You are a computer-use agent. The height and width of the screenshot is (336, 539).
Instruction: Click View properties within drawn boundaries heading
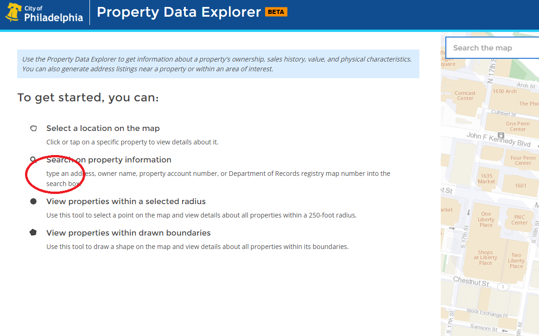129,232
